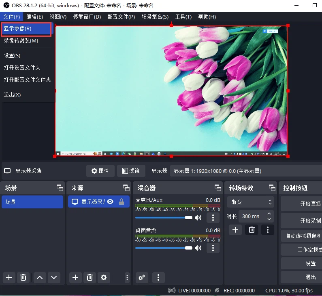
Task: Select 显示录像(R) in the File menu
Action: coord(26,29)
